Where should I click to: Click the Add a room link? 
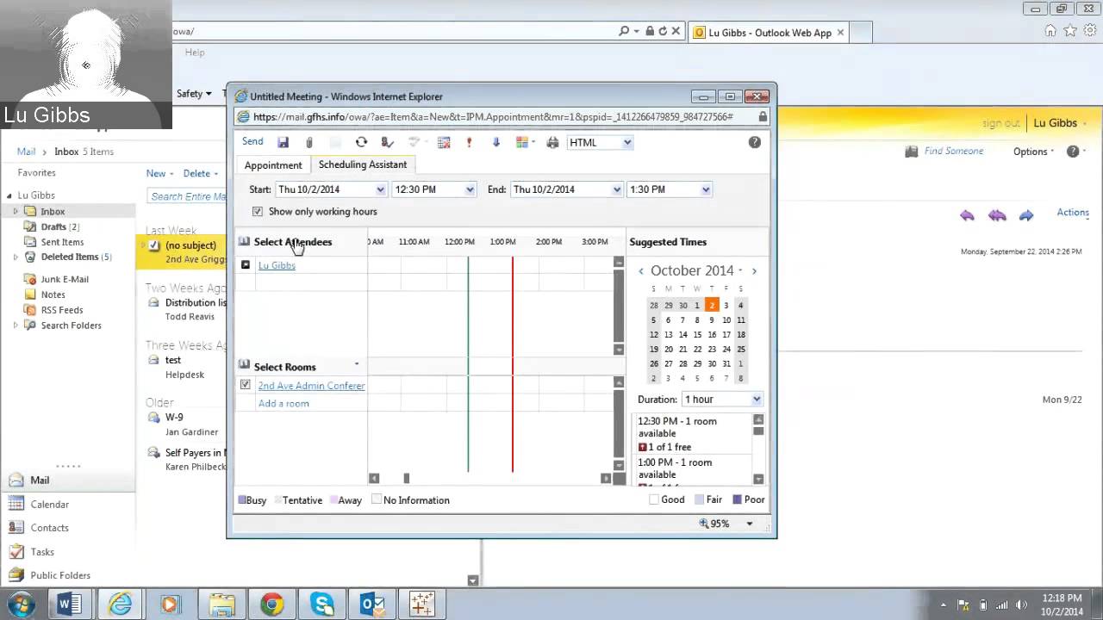284,403
